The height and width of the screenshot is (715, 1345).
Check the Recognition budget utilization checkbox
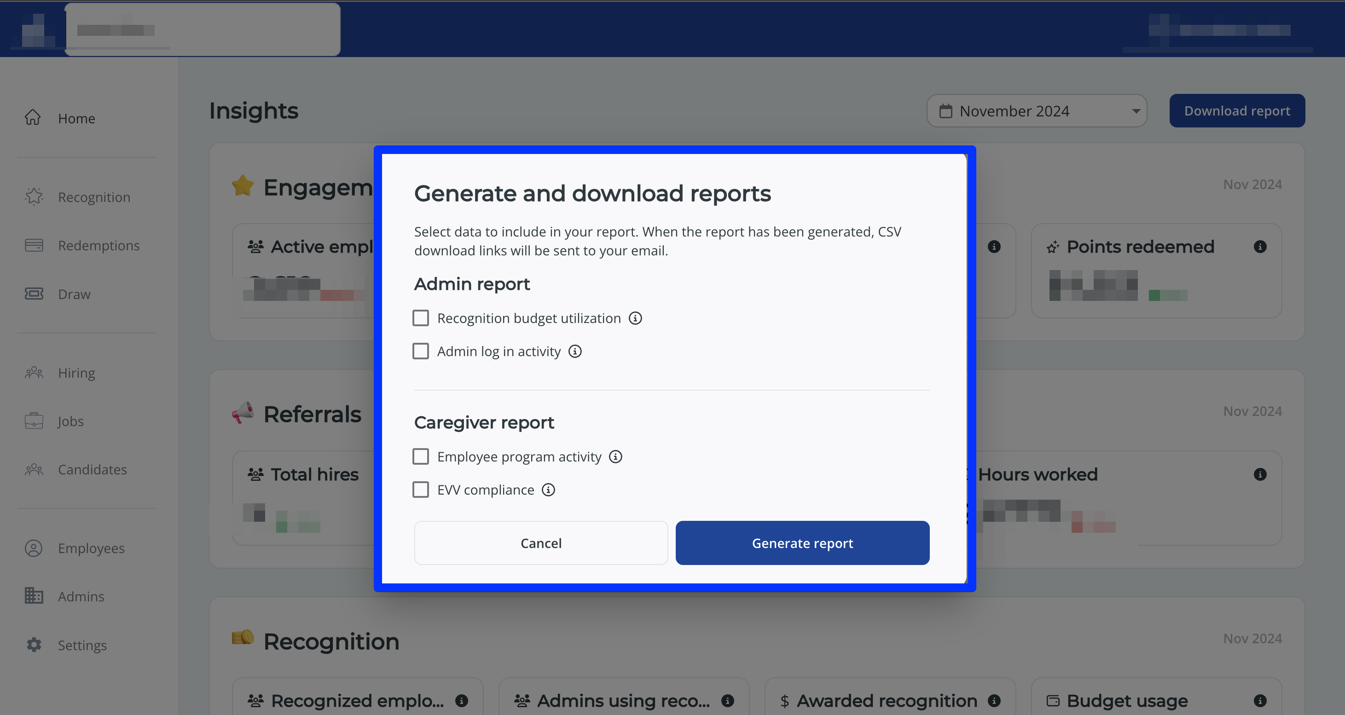click(x=421, y=318)
